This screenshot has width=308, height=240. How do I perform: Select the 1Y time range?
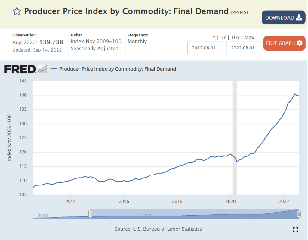[213, 38]
